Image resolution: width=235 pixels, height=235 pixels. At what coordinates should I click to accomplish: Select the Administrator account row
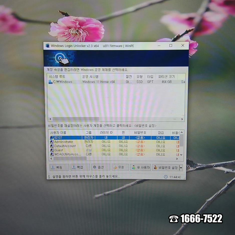coord(114,142)
